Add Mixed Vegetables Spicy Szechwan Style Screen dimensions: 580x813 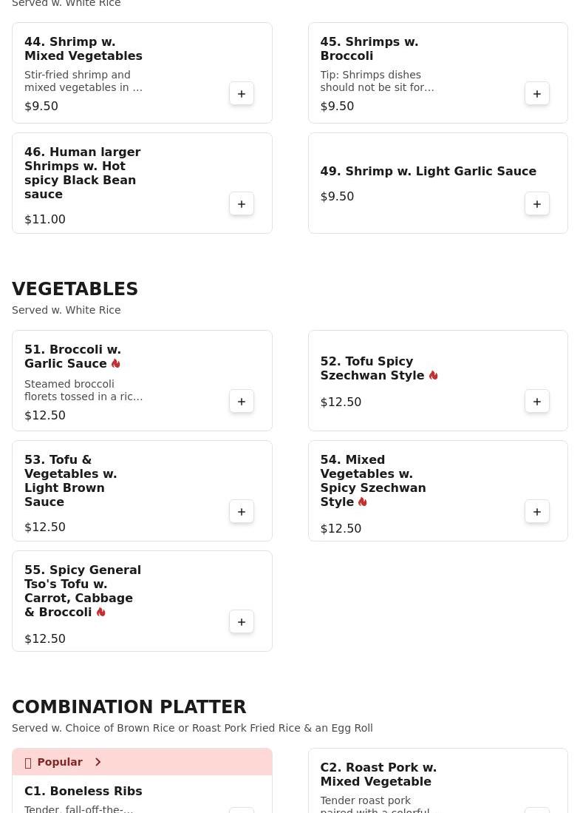point(537,512)
